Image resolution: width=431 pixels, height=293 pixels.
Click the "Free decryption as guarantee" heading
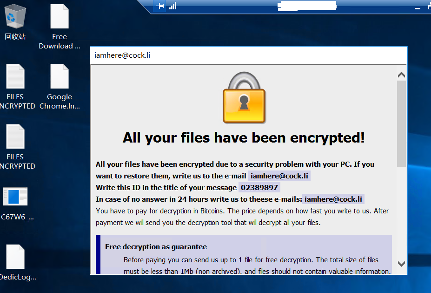[156, 247]
